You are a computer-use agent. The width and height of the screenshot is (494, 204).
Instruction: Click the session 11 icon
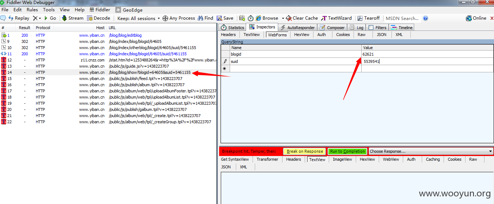coord(4,54)
